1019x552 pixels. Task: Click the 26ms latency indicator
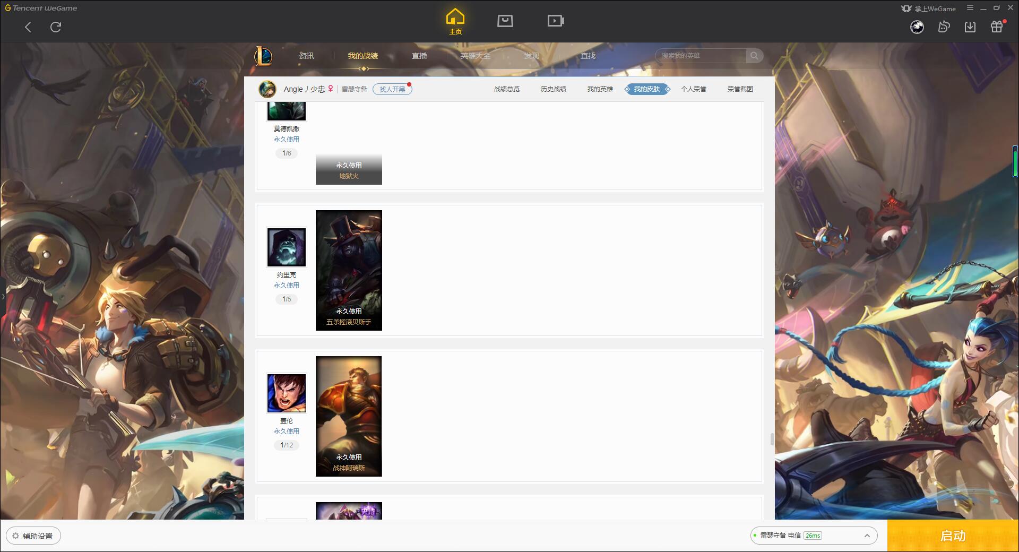813,536
